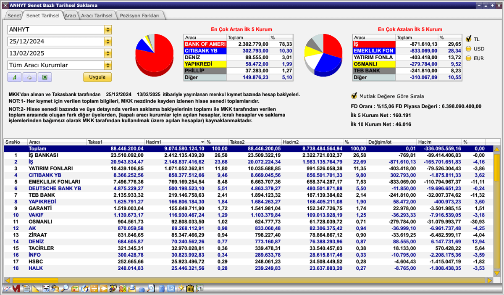Viewport: 504px width, 295px height.
Task: Select the HSBC row
Action: click(x=248, y=261)
